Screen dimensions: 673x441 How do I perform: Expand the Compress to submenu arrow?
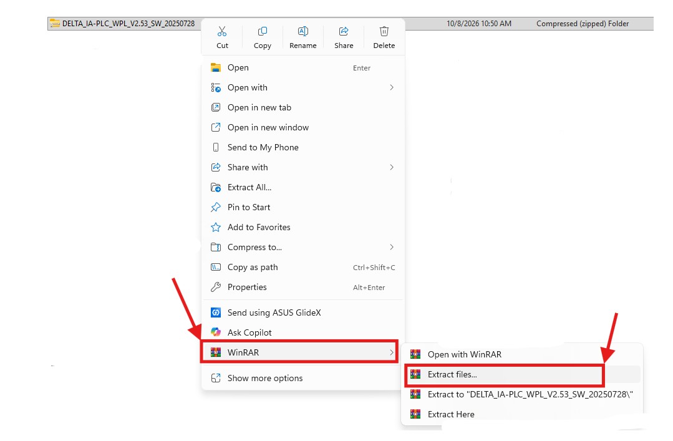pyautogui.click(x=392, y=247)
